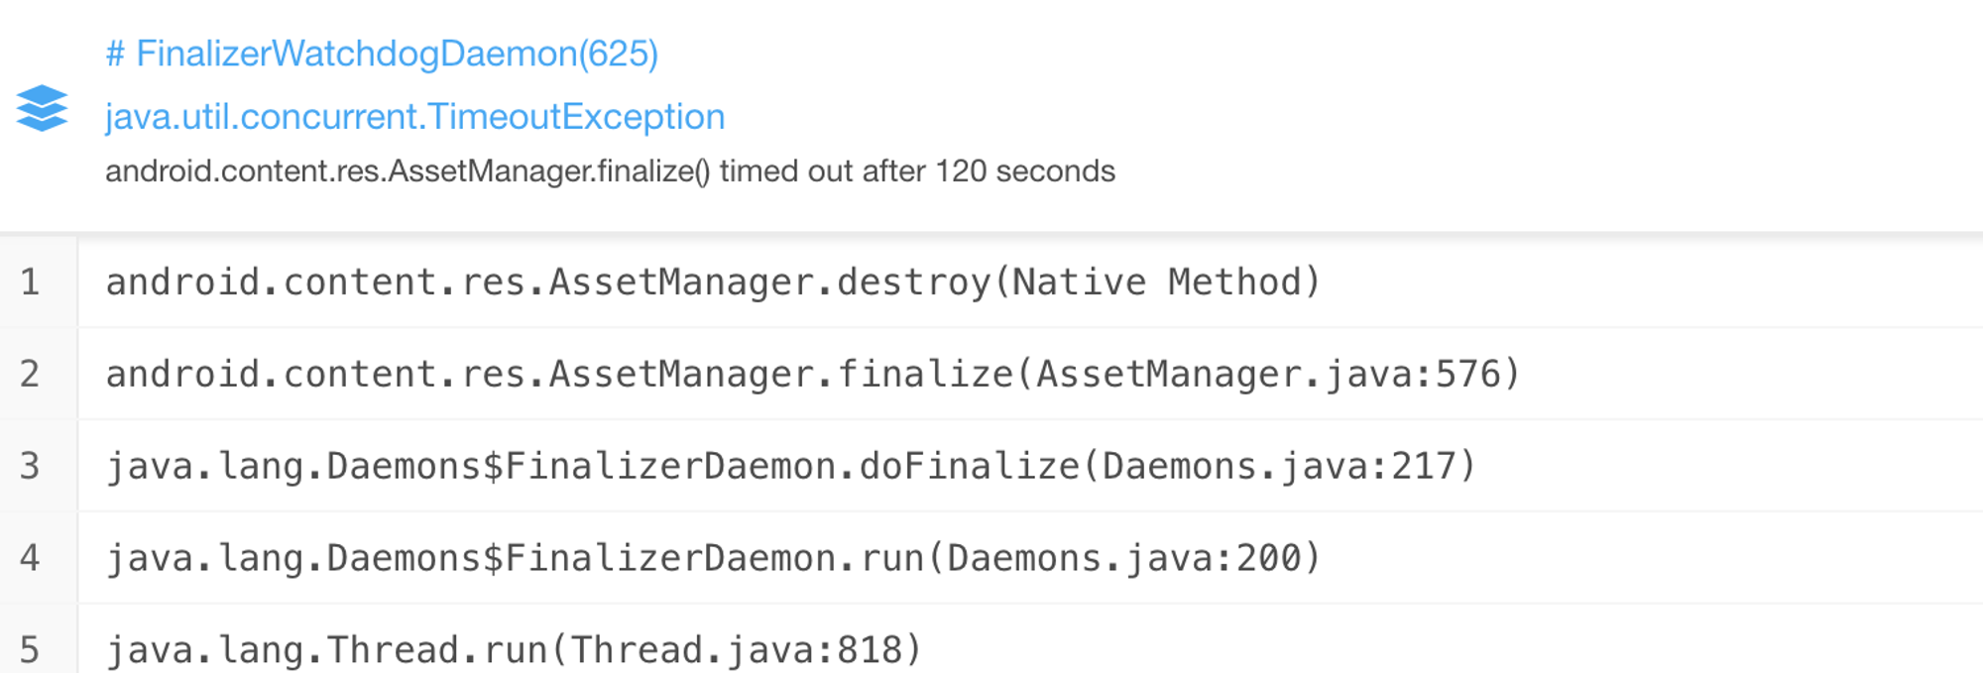Select the FinalizerDaemon.doFinalize stack frame
The height and width of the screenshot is (673, 1983).
(x=1030, y=466)
